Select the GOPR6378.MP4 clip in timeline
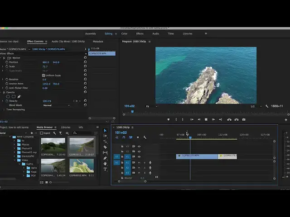Viewport: 290px width, 217px height. click(x=197, y=156)
